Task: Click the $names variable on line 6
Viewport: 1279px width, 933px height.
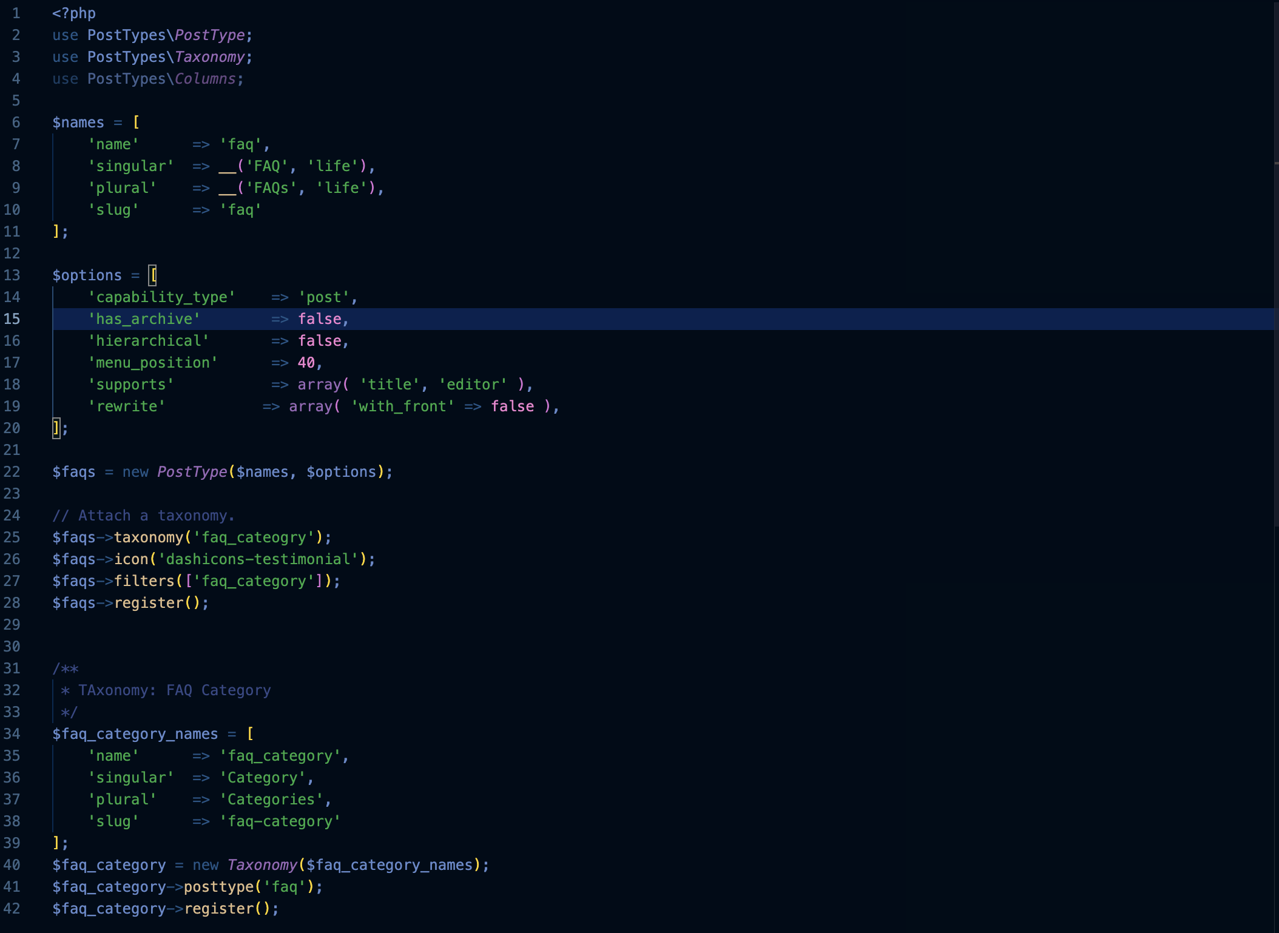Action: click(78, 122)
